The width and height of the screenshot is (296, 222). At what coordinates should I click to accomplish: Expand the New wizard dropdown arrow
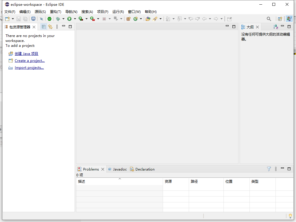click(13, 18)
